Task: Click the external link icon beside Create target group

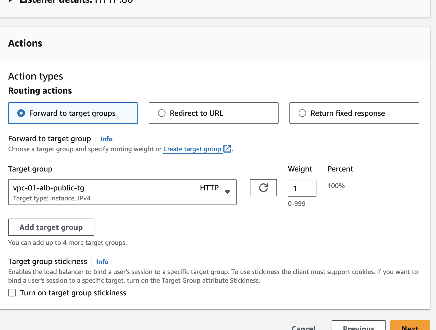Action: tap(227, 149)
